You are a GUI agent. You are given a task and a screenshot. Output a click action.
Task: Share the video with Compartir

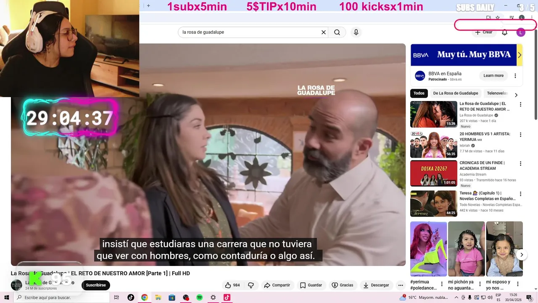pos(277,285)
